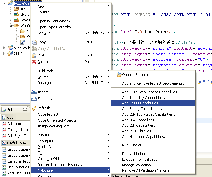Select Restore from Local History
The height and width of the screenshot is (177, 212).
click(x=70, y=165)
